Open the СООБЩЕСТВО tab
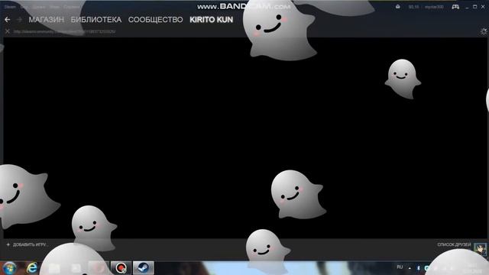 tap(155, 20)
